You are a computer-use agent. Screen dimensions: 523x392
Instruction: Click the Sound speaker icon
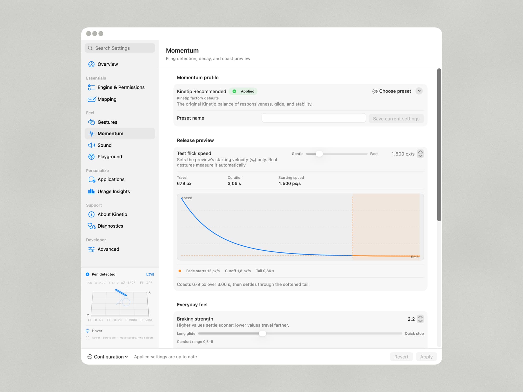point(91,145)
